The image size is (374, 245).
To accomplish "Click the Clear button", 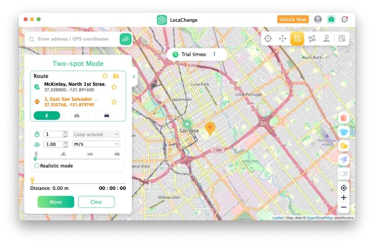I will (x=96, y=202).
